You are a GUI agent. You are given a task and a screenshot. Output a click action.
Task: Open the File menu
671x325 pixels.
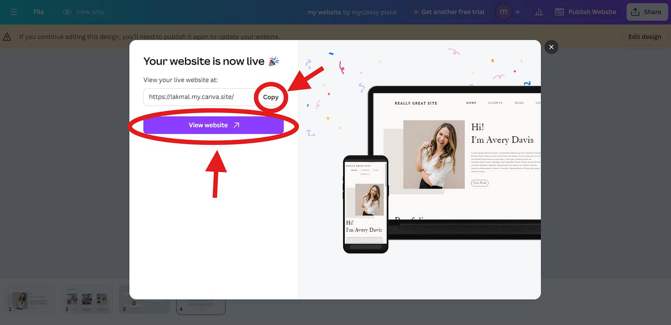(38, 12)
